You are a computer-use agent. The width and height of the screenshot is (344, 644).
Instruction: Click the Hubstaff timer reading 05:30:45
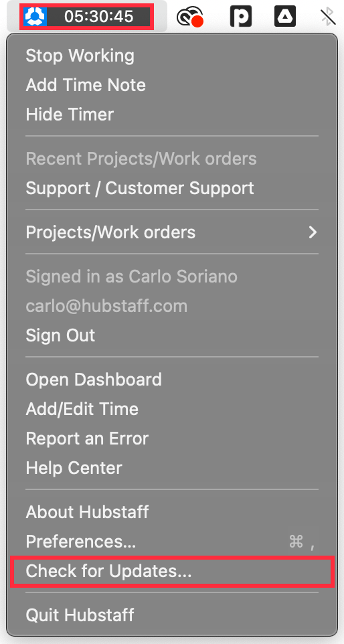(99, 17)
